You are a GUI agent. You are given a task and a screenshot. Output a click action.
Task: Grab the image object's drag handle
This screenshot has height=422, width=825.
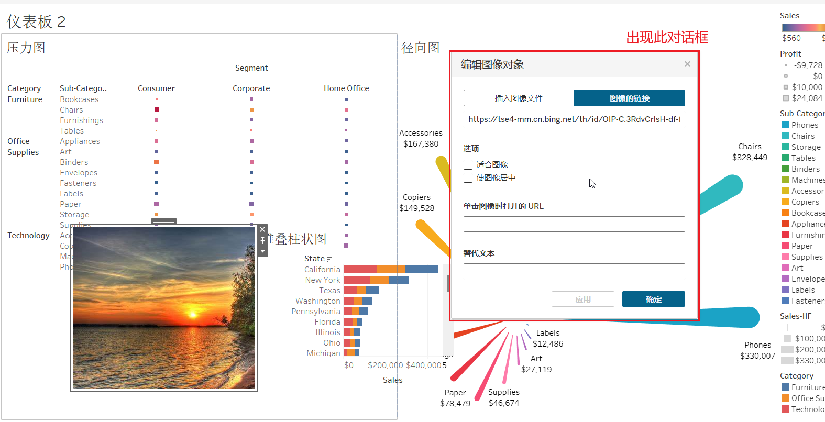click(164, 221)
